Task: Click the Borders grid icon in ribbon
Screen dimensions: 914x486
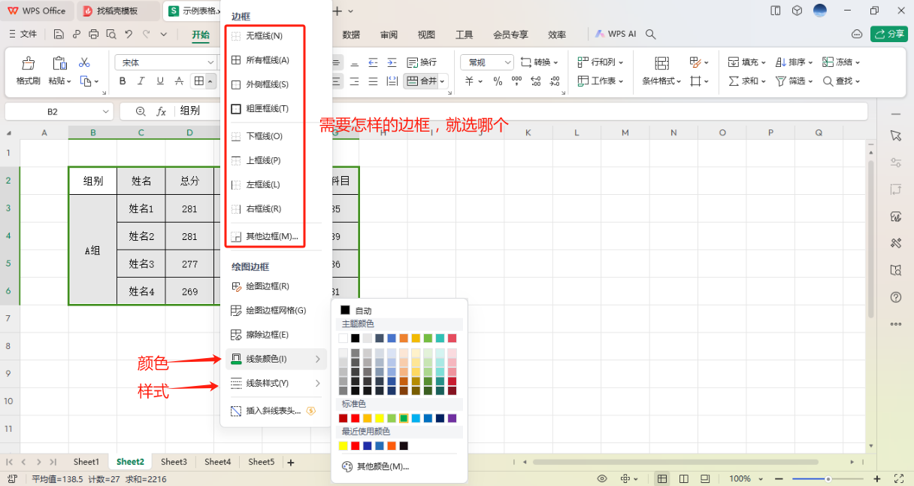Action: pos(198,81)
